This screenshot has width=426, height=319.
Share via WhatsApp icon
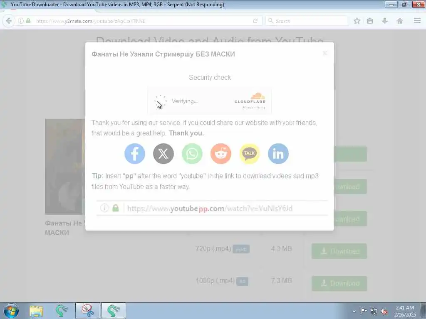click(192, 154)
